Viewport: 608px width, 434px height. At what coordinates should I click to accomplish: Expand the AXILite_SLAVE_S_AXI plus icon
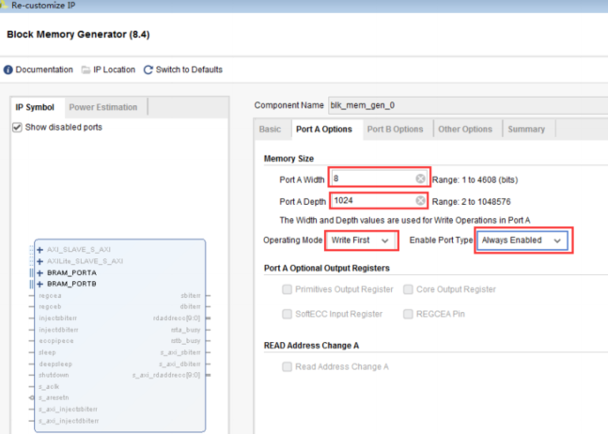pos(40,261)
